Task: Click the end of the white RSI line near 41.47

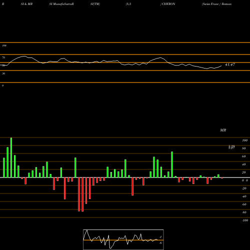Action: pyautogui.click(x=221, y=66)
